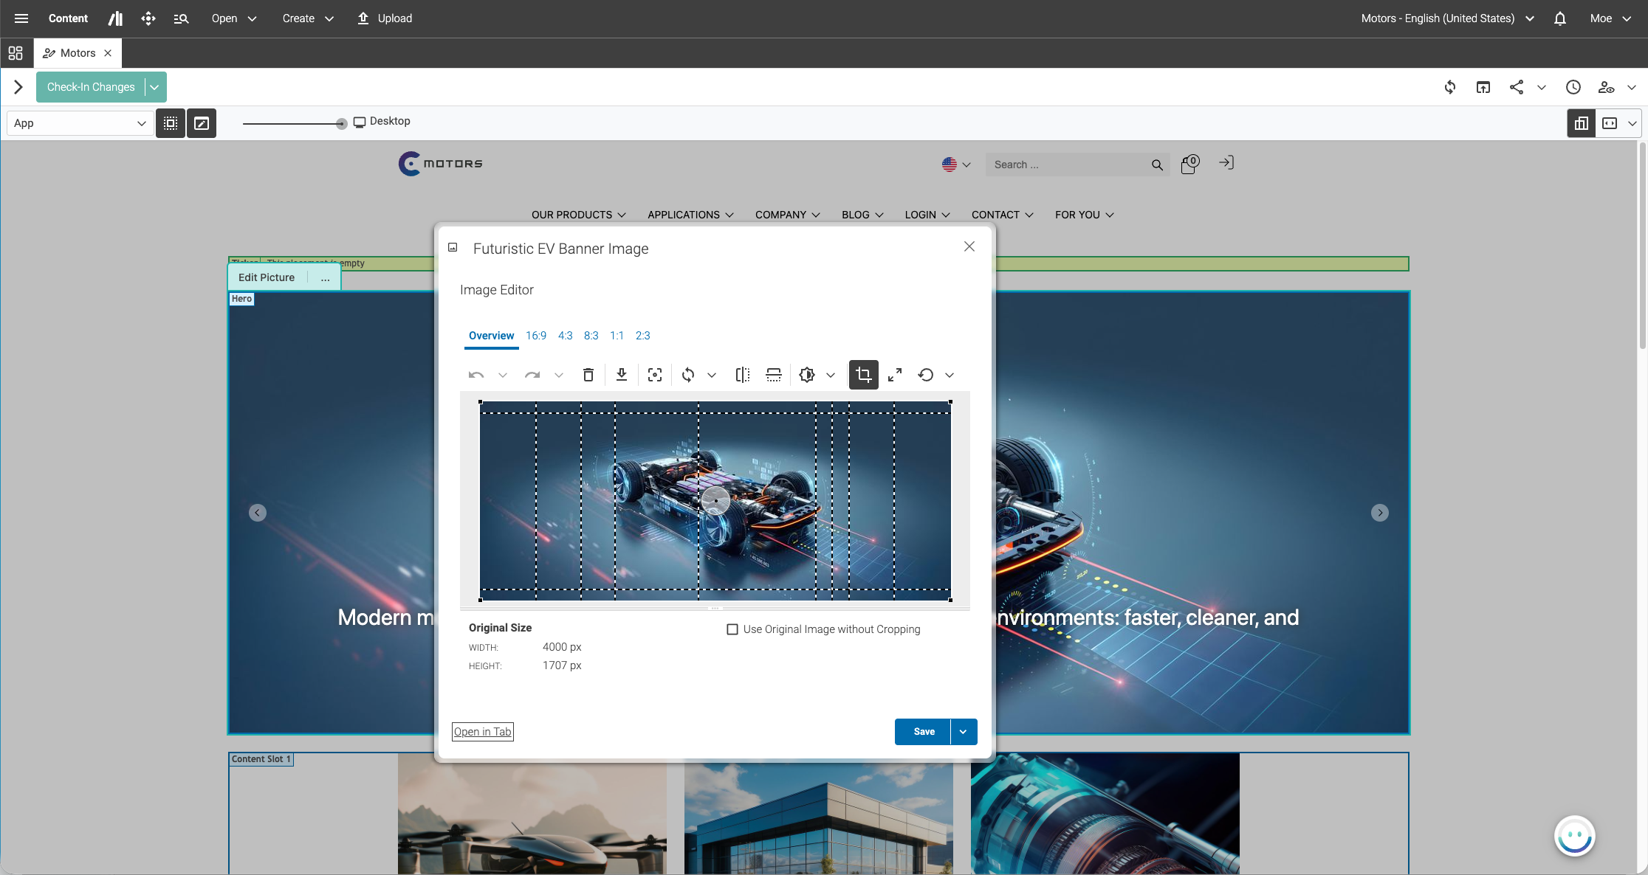
Task: Enable Use Original Image without Cropping
Action: coord(732,629)
